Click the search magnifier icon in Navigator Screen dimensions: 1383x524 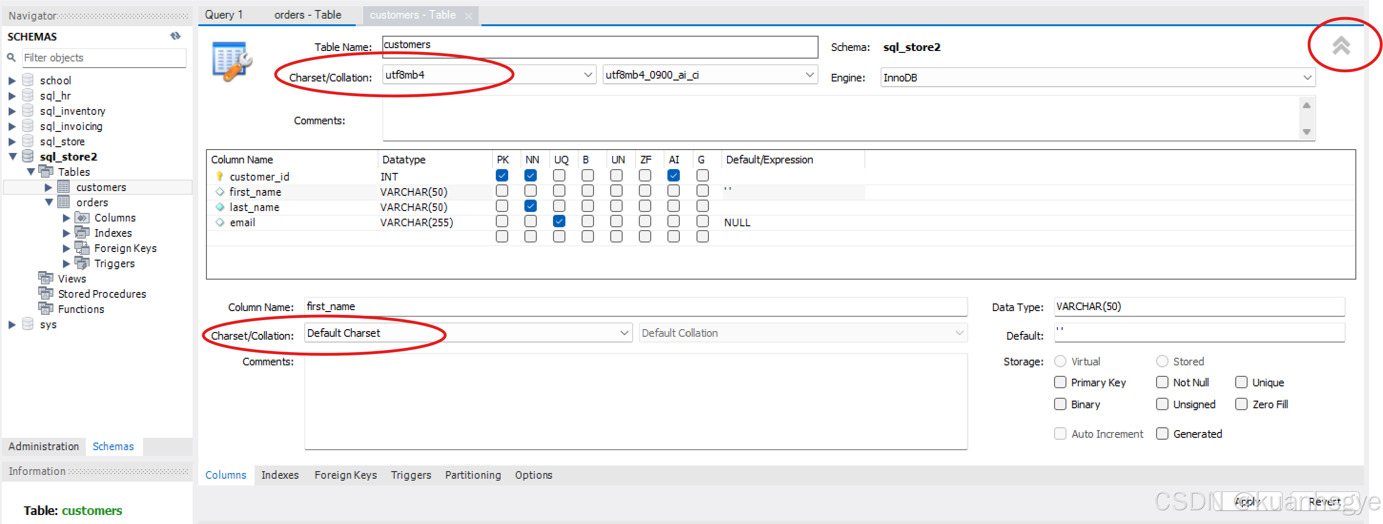tap(11, 57)
